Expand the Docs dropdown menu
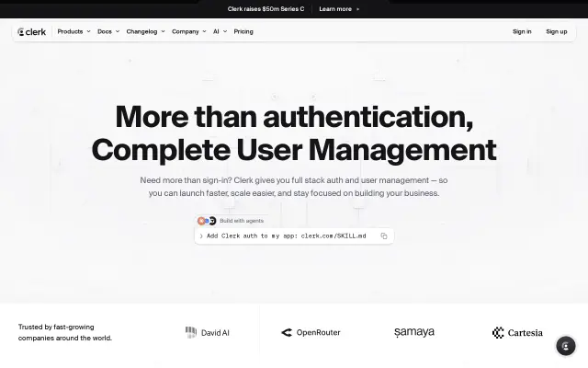Viewport: 588px width, 368px height. pos(108,31)
